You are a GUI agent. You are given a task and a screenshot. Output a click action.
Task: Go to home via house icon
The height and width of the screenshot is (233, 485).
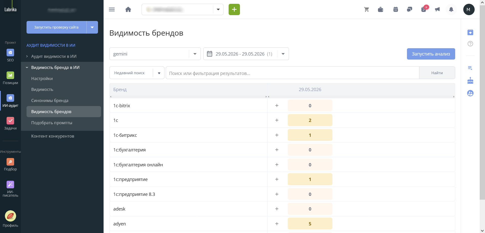click(x=128, y=10)
